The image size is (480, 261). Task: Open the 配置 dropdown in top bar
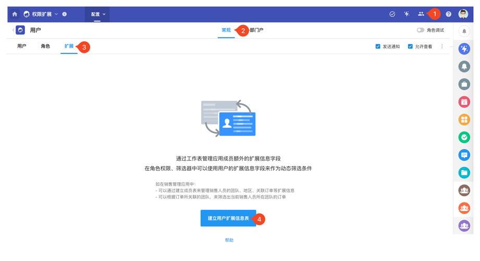click(98, 14)
